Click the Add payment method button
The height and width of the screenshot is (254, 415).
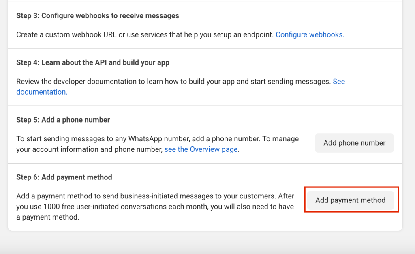[350, 200]
